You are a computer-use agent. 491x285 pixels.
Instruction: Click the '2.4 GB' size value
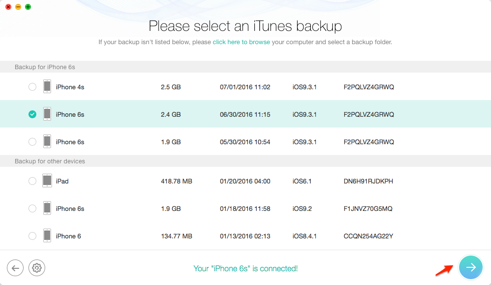(171, 114)
